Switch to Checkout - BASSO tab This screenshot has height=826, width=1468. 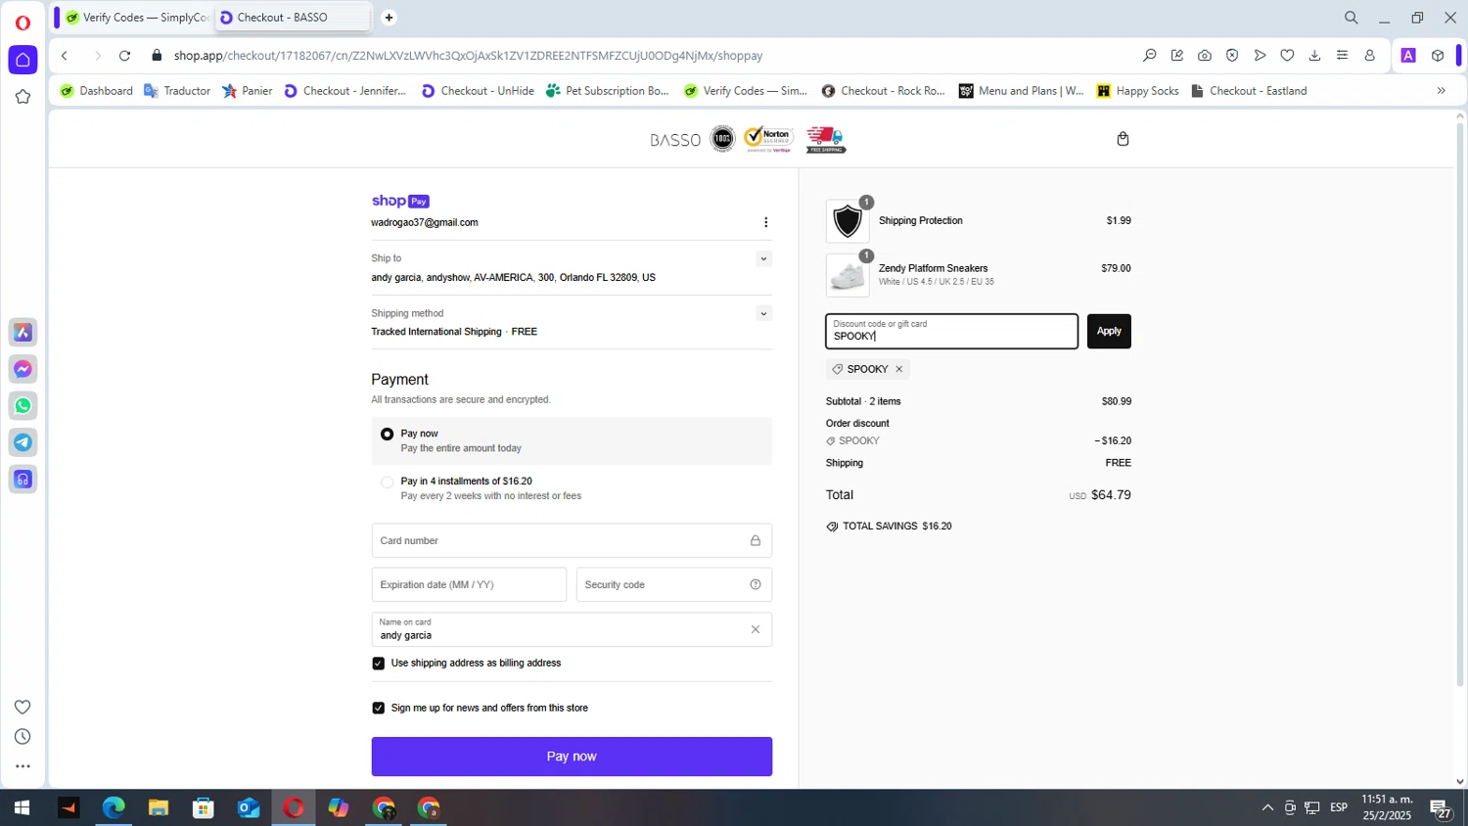point(292,18)
